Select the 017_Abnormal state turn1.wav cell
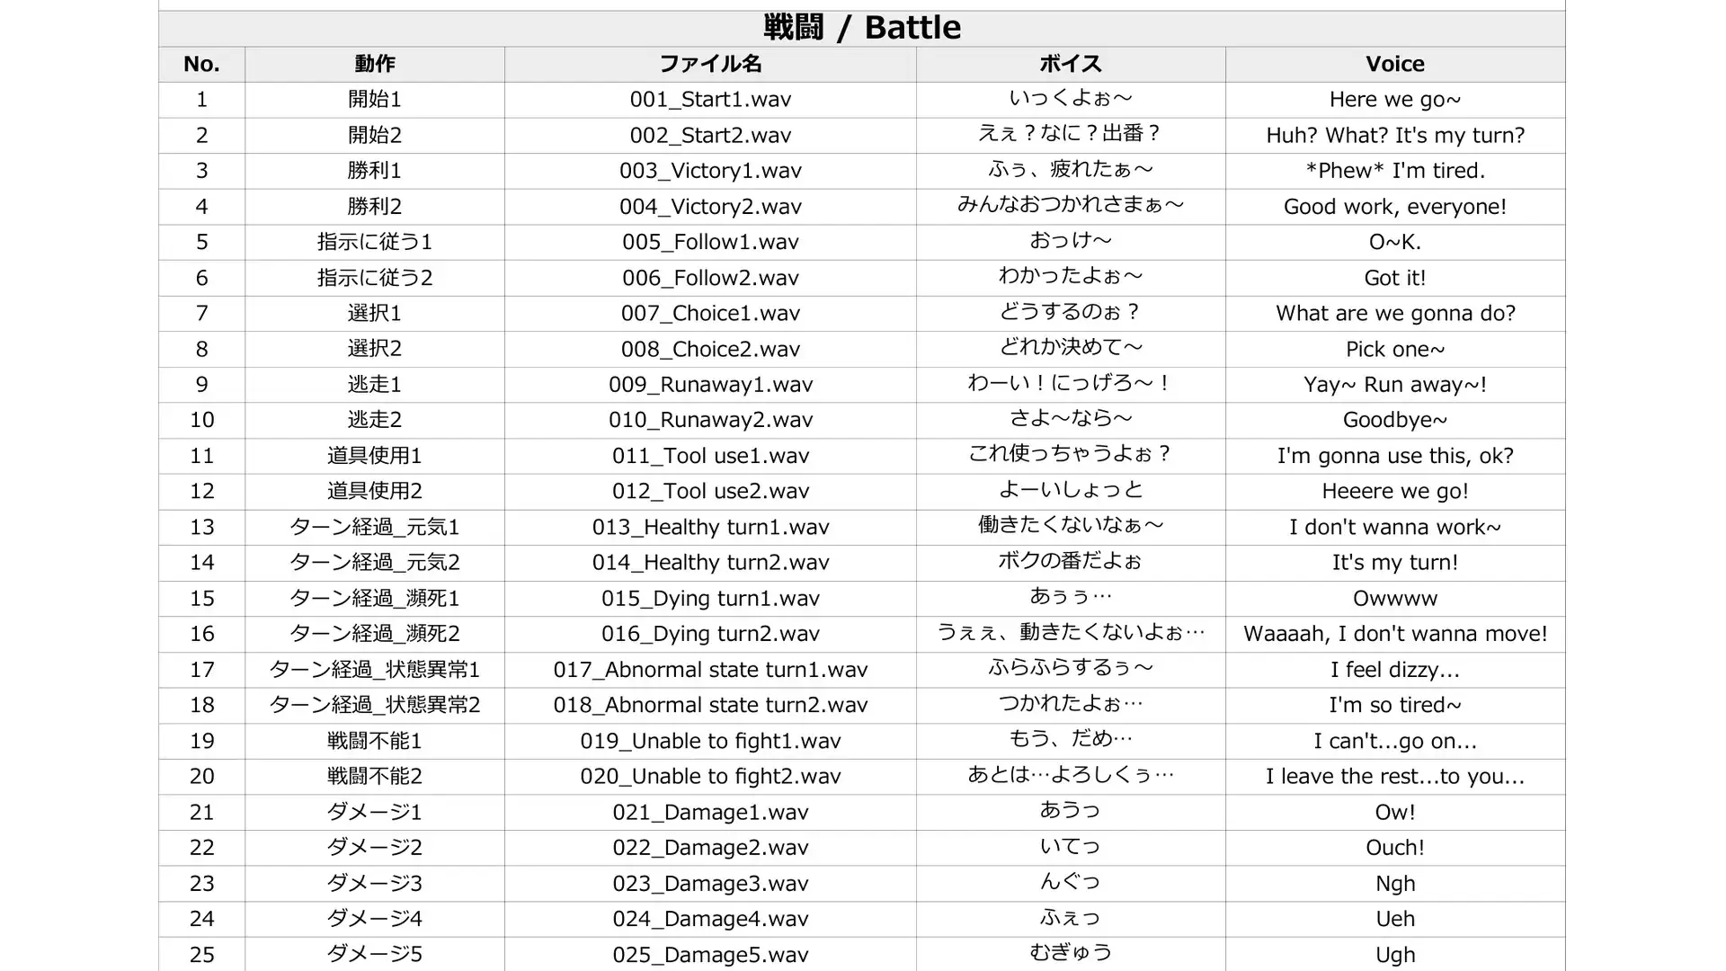This screenshot has width=1726, height=971. (710, 670)
